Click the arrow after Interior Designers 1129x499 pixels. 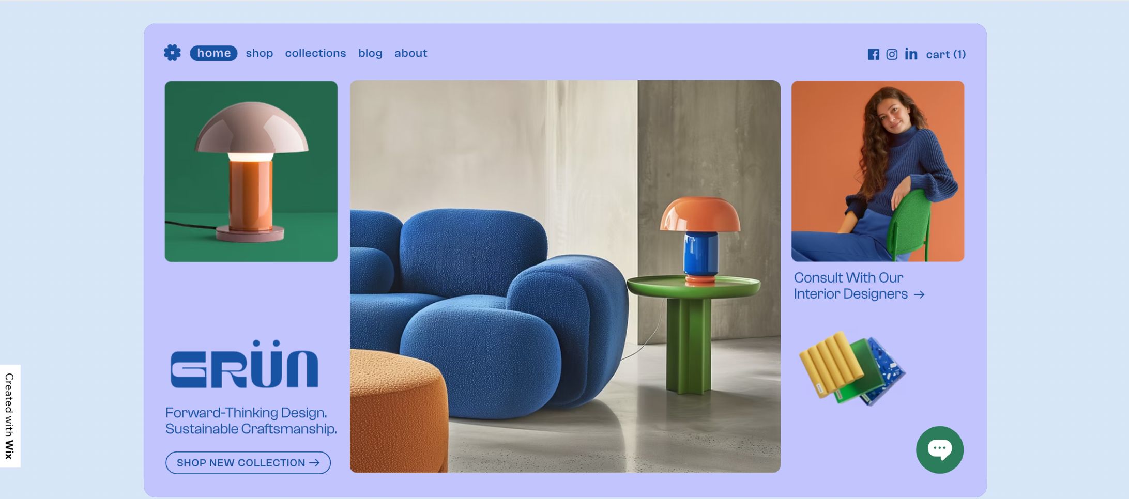[919, 294]
